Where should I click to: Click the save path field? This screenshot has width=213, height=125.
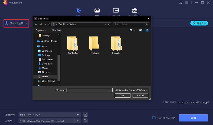(46, 121)
